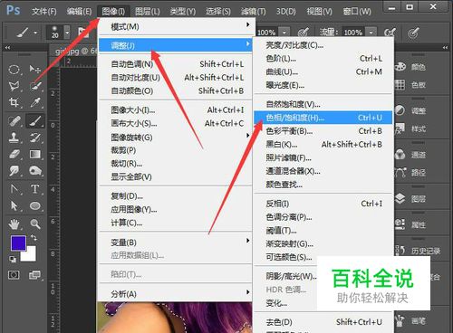Toggle the brush panel button in options bar
453x333 pixels.
pyautogui.click(x=82, y=32)
